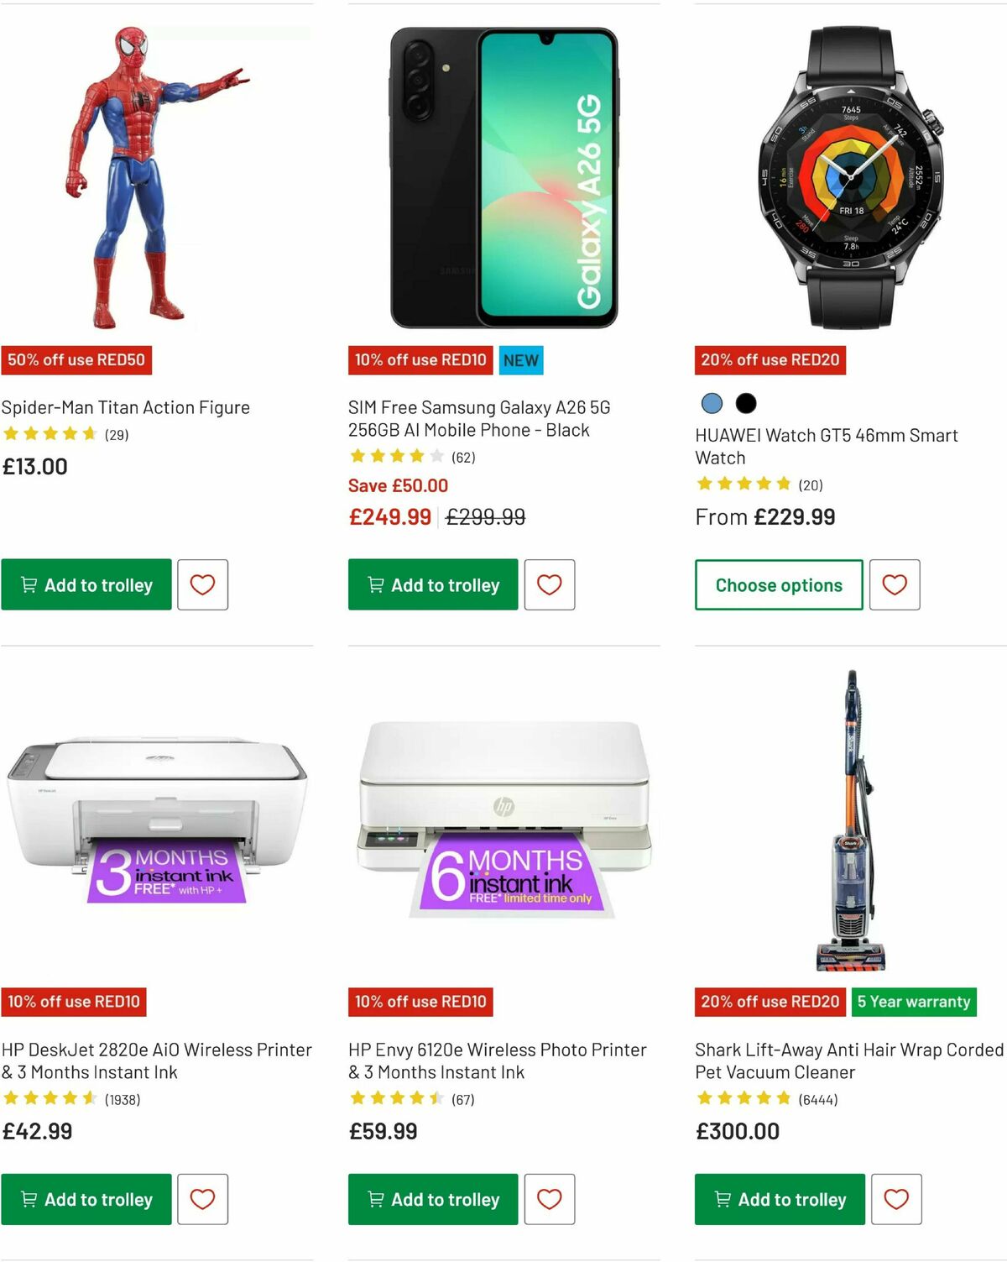
Task: Favourite the HUAWEI Watch GT5 with its heart icon
Action: click(895, 584)
